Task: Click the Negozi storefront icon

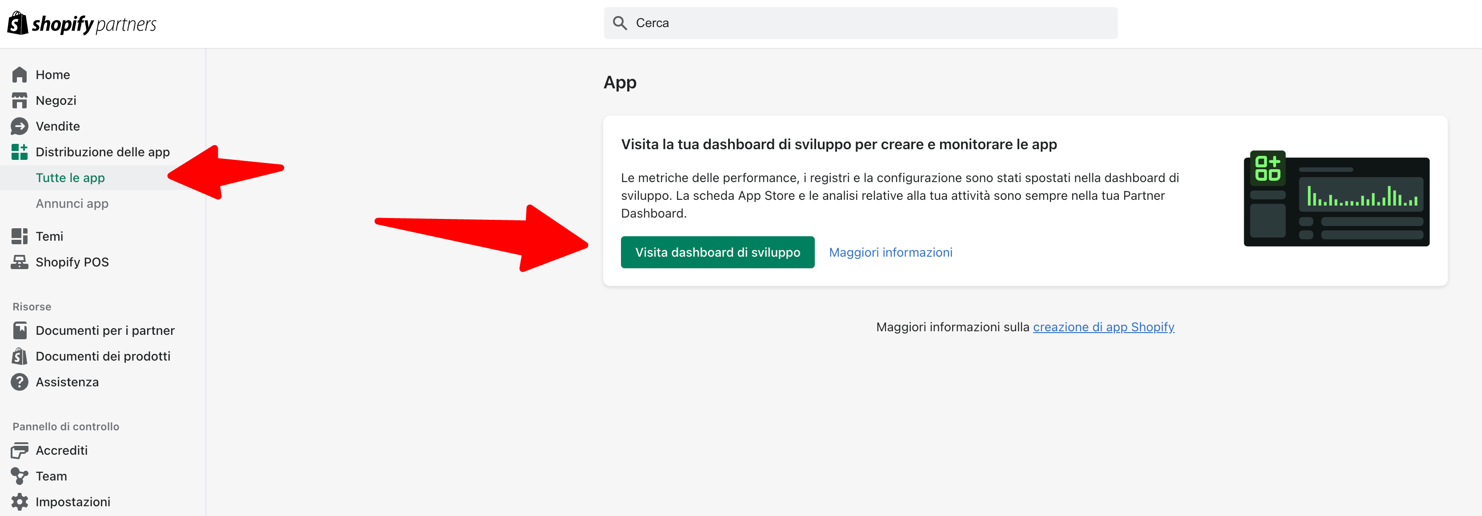Action: 20,100
